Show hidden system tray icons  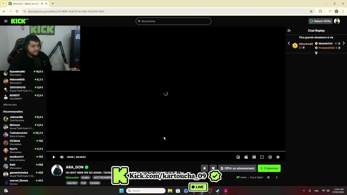click(x=304, y=191)
